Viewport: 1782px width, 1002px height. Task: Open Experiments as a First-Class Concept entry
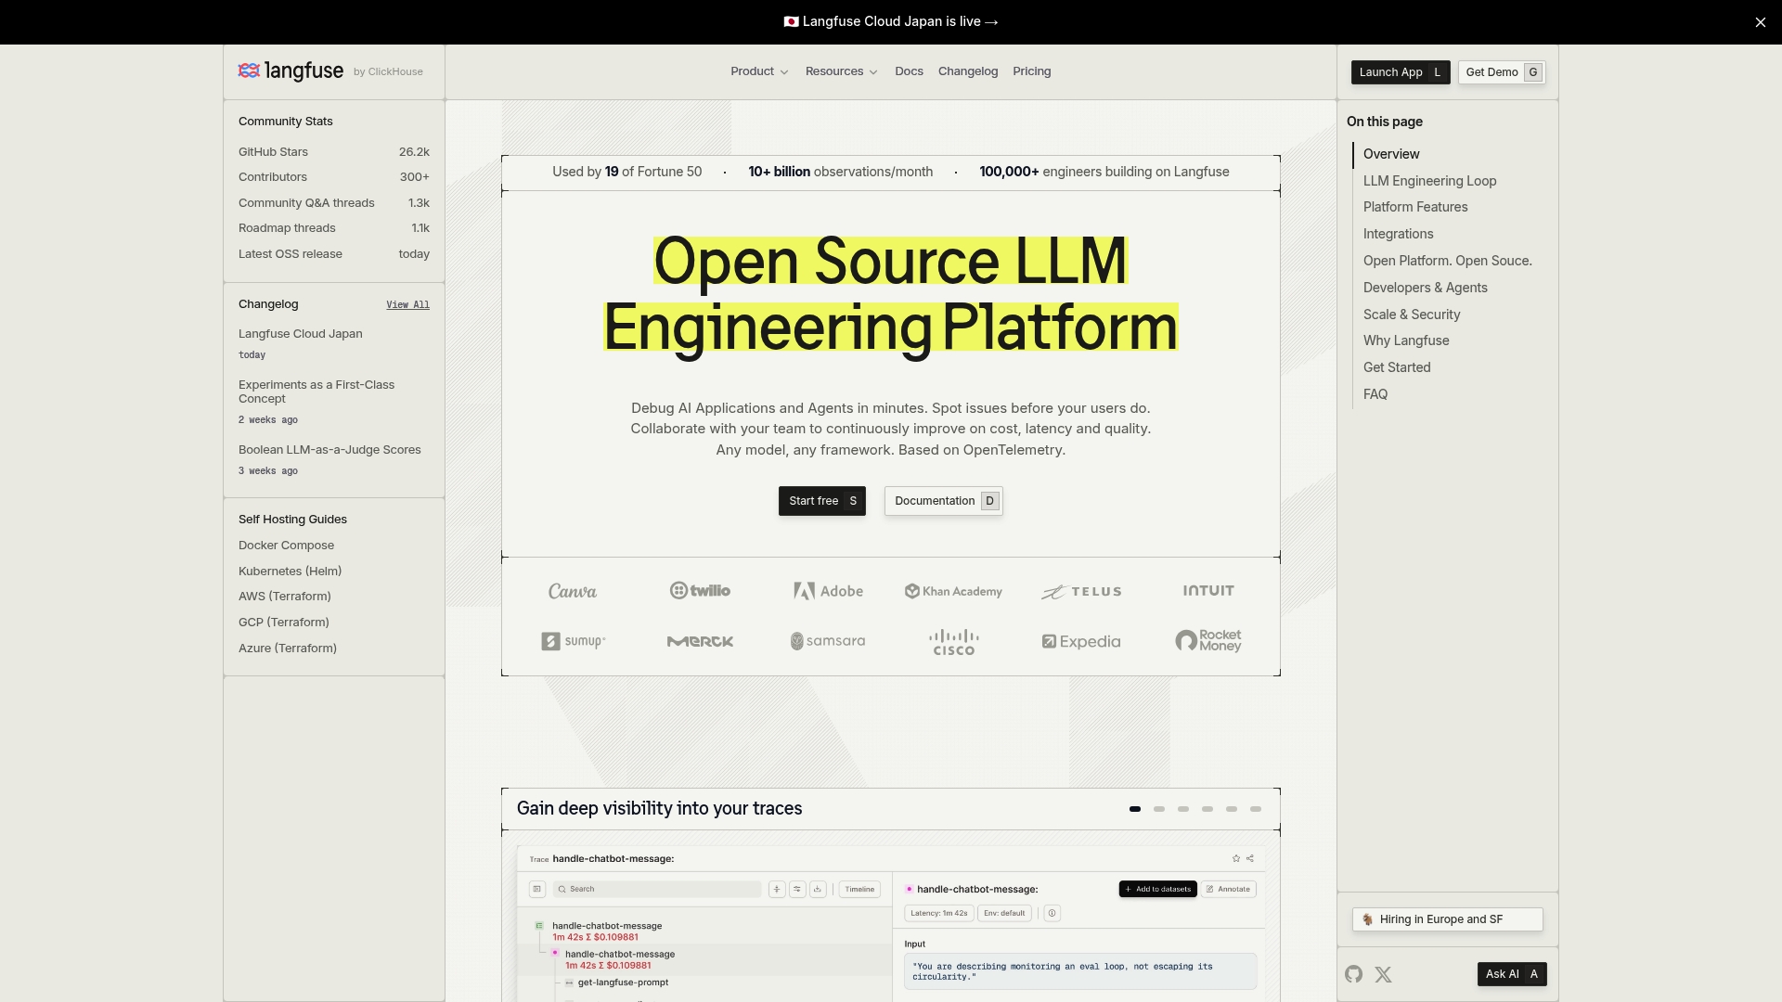(316, 392)
